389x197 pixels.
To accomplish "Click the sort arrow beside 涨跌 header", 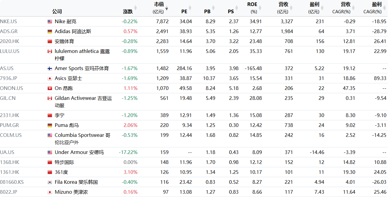I will (x=135, y=8).
